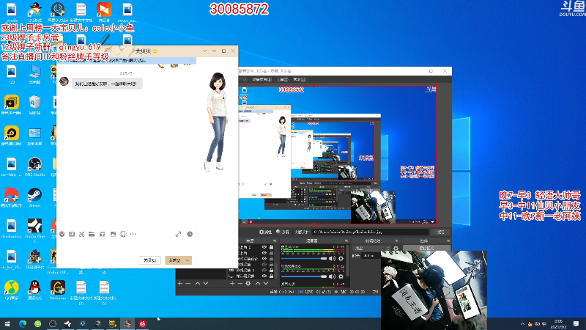Image resolution: width=586 pixels, height=330 pixels.
Task: Add a new source with plus under sources list
Action: pyautogui.click(x=232, y=284)
